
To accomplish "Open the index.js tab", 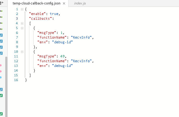I will pyautogui.click(x=80, y=3).
